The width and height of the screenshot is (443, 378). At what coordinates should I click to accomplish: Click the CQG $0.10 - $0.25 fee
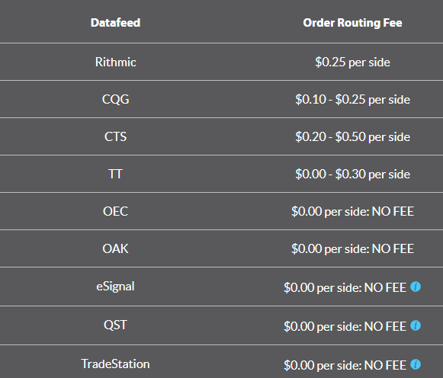(x=352, y=99)
